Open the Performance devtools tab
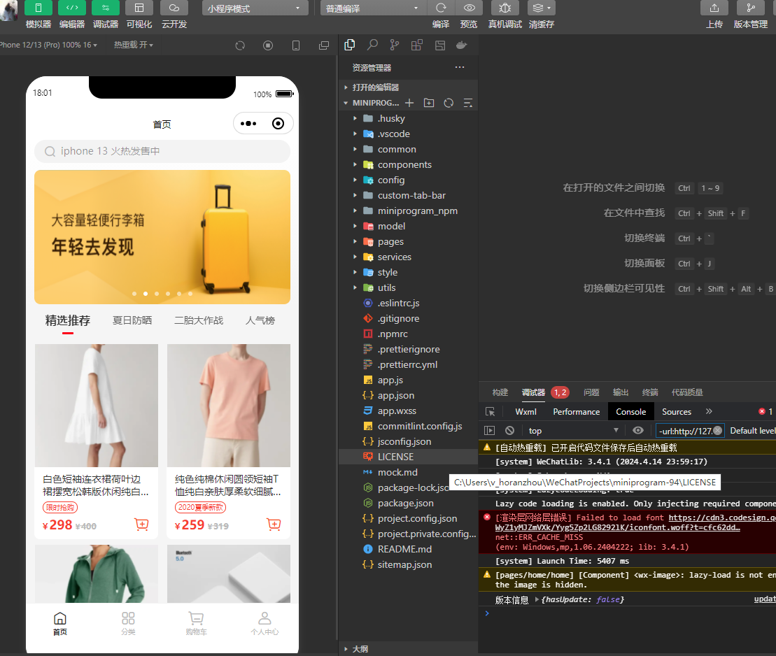Image resolution: width=776 pixels, height=656 pixels. point(576,412)
